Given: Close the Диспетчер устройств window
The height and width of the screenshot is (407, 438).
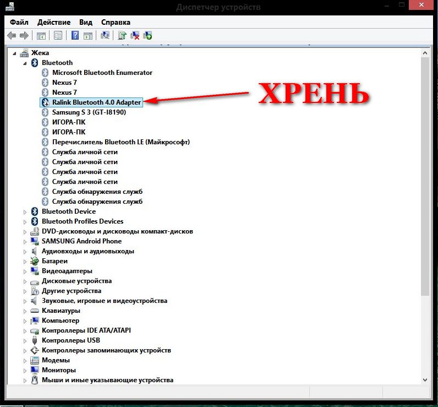Looking at the screenshot, I should point(421,5).
